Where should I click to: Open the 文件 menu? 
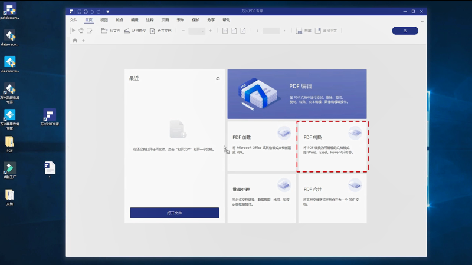coord(73,20)
